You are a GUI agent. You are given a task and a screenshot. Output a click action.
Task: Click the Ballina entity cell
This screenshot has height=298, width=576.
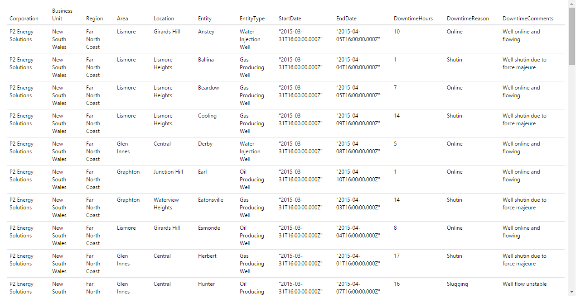[x=206, y=60]
